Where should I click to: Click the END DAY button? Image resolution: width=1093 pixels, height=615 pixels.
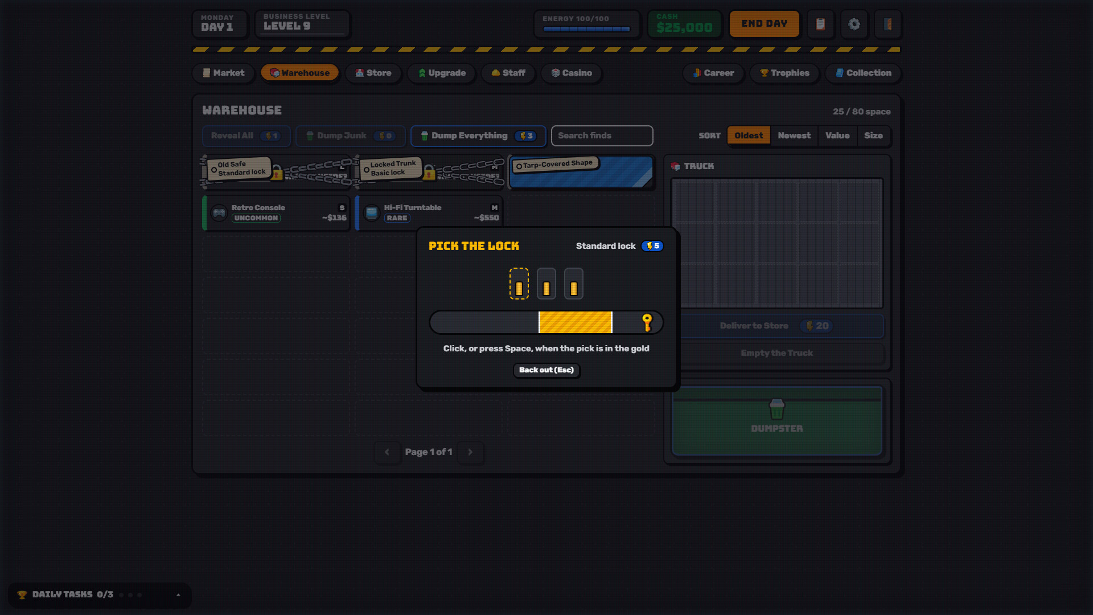pos(765,24)
